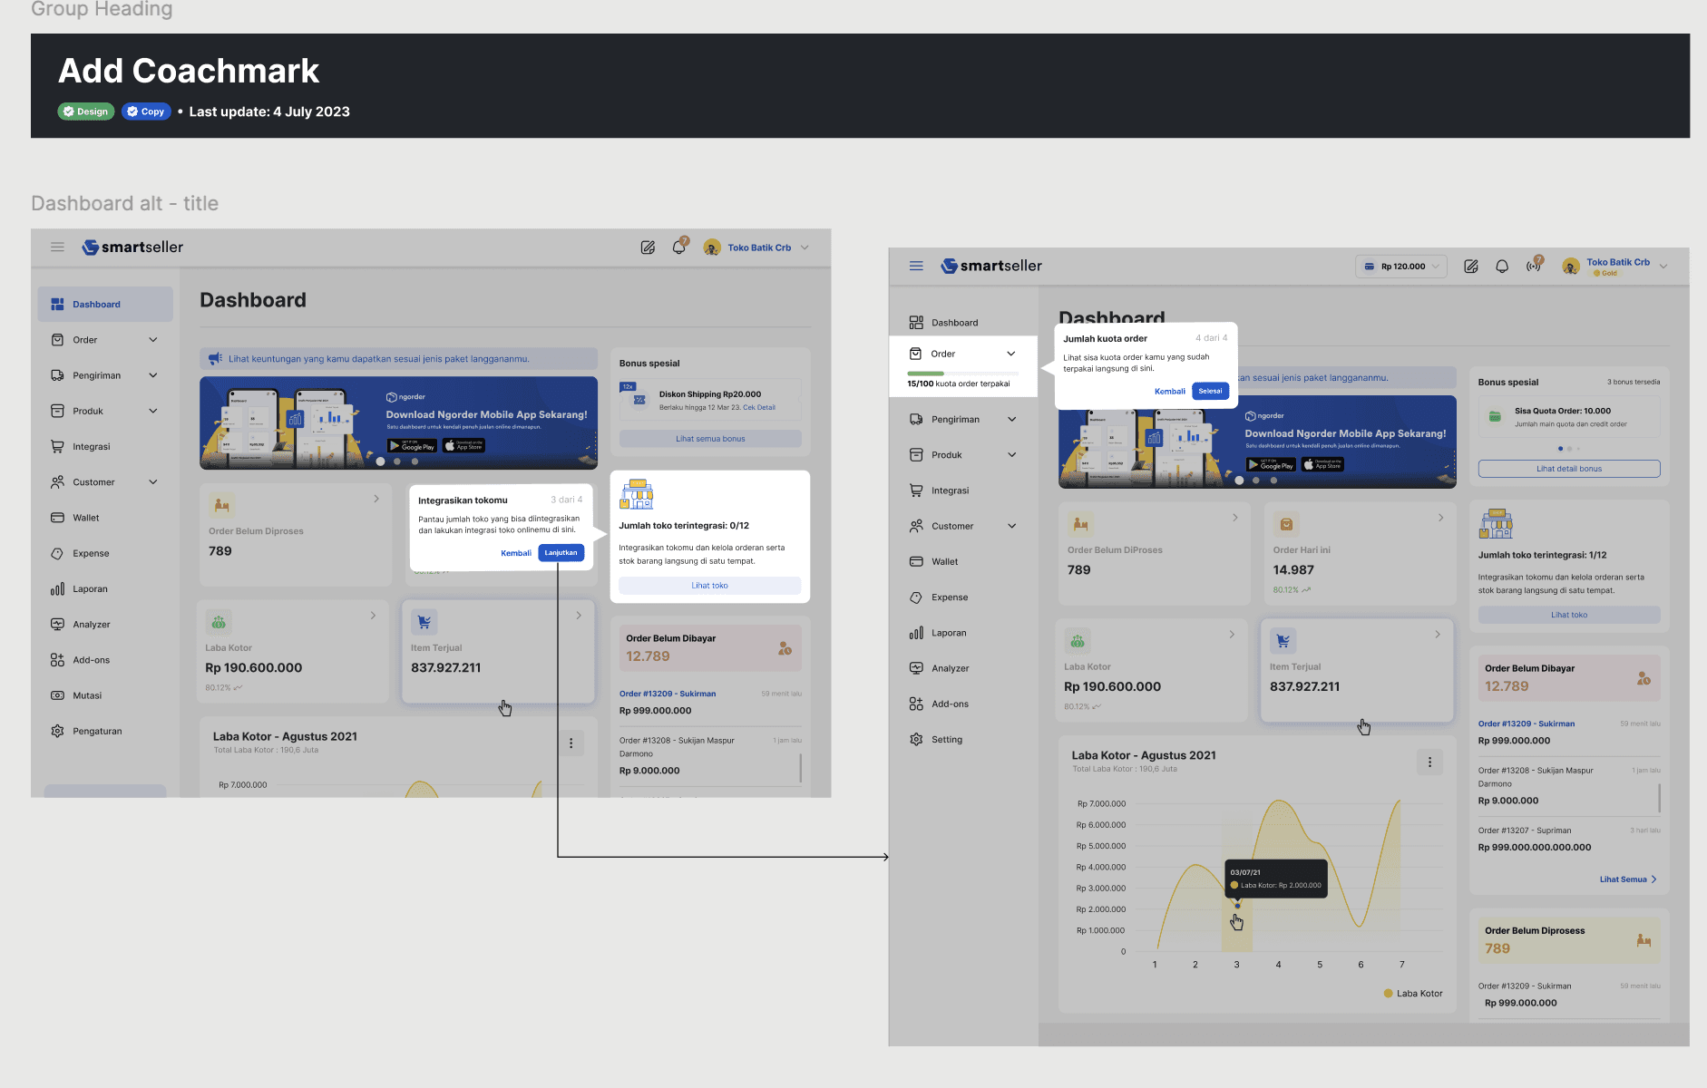Click money icon on left Laba Kotor card
The image size is (1707, 1088).
point(219,622)
